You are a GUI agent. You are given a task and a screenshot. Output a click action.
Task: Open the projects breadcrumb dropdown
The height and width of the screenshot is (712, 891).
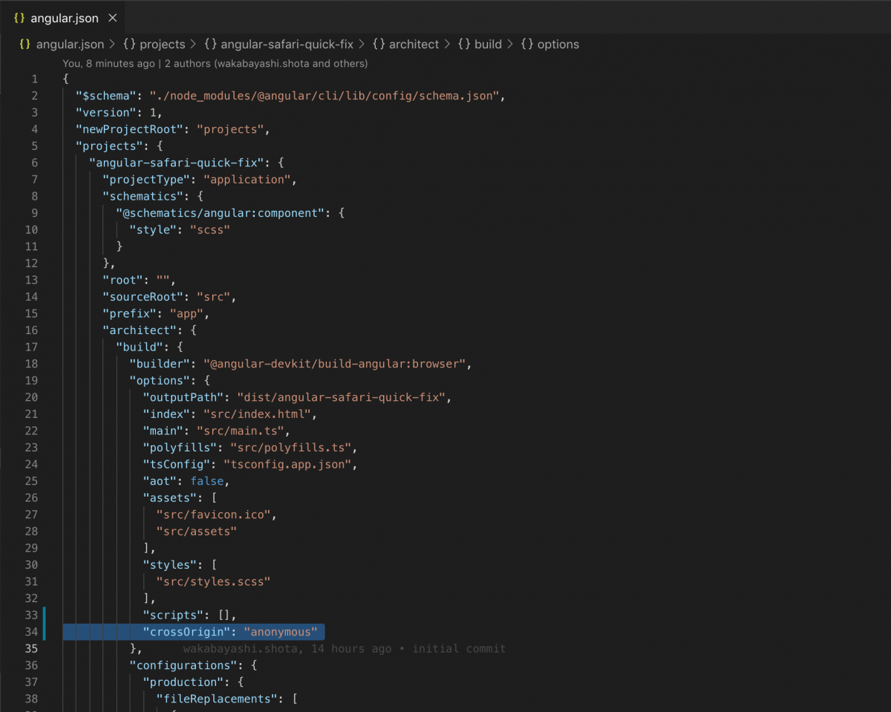[163, 44]
